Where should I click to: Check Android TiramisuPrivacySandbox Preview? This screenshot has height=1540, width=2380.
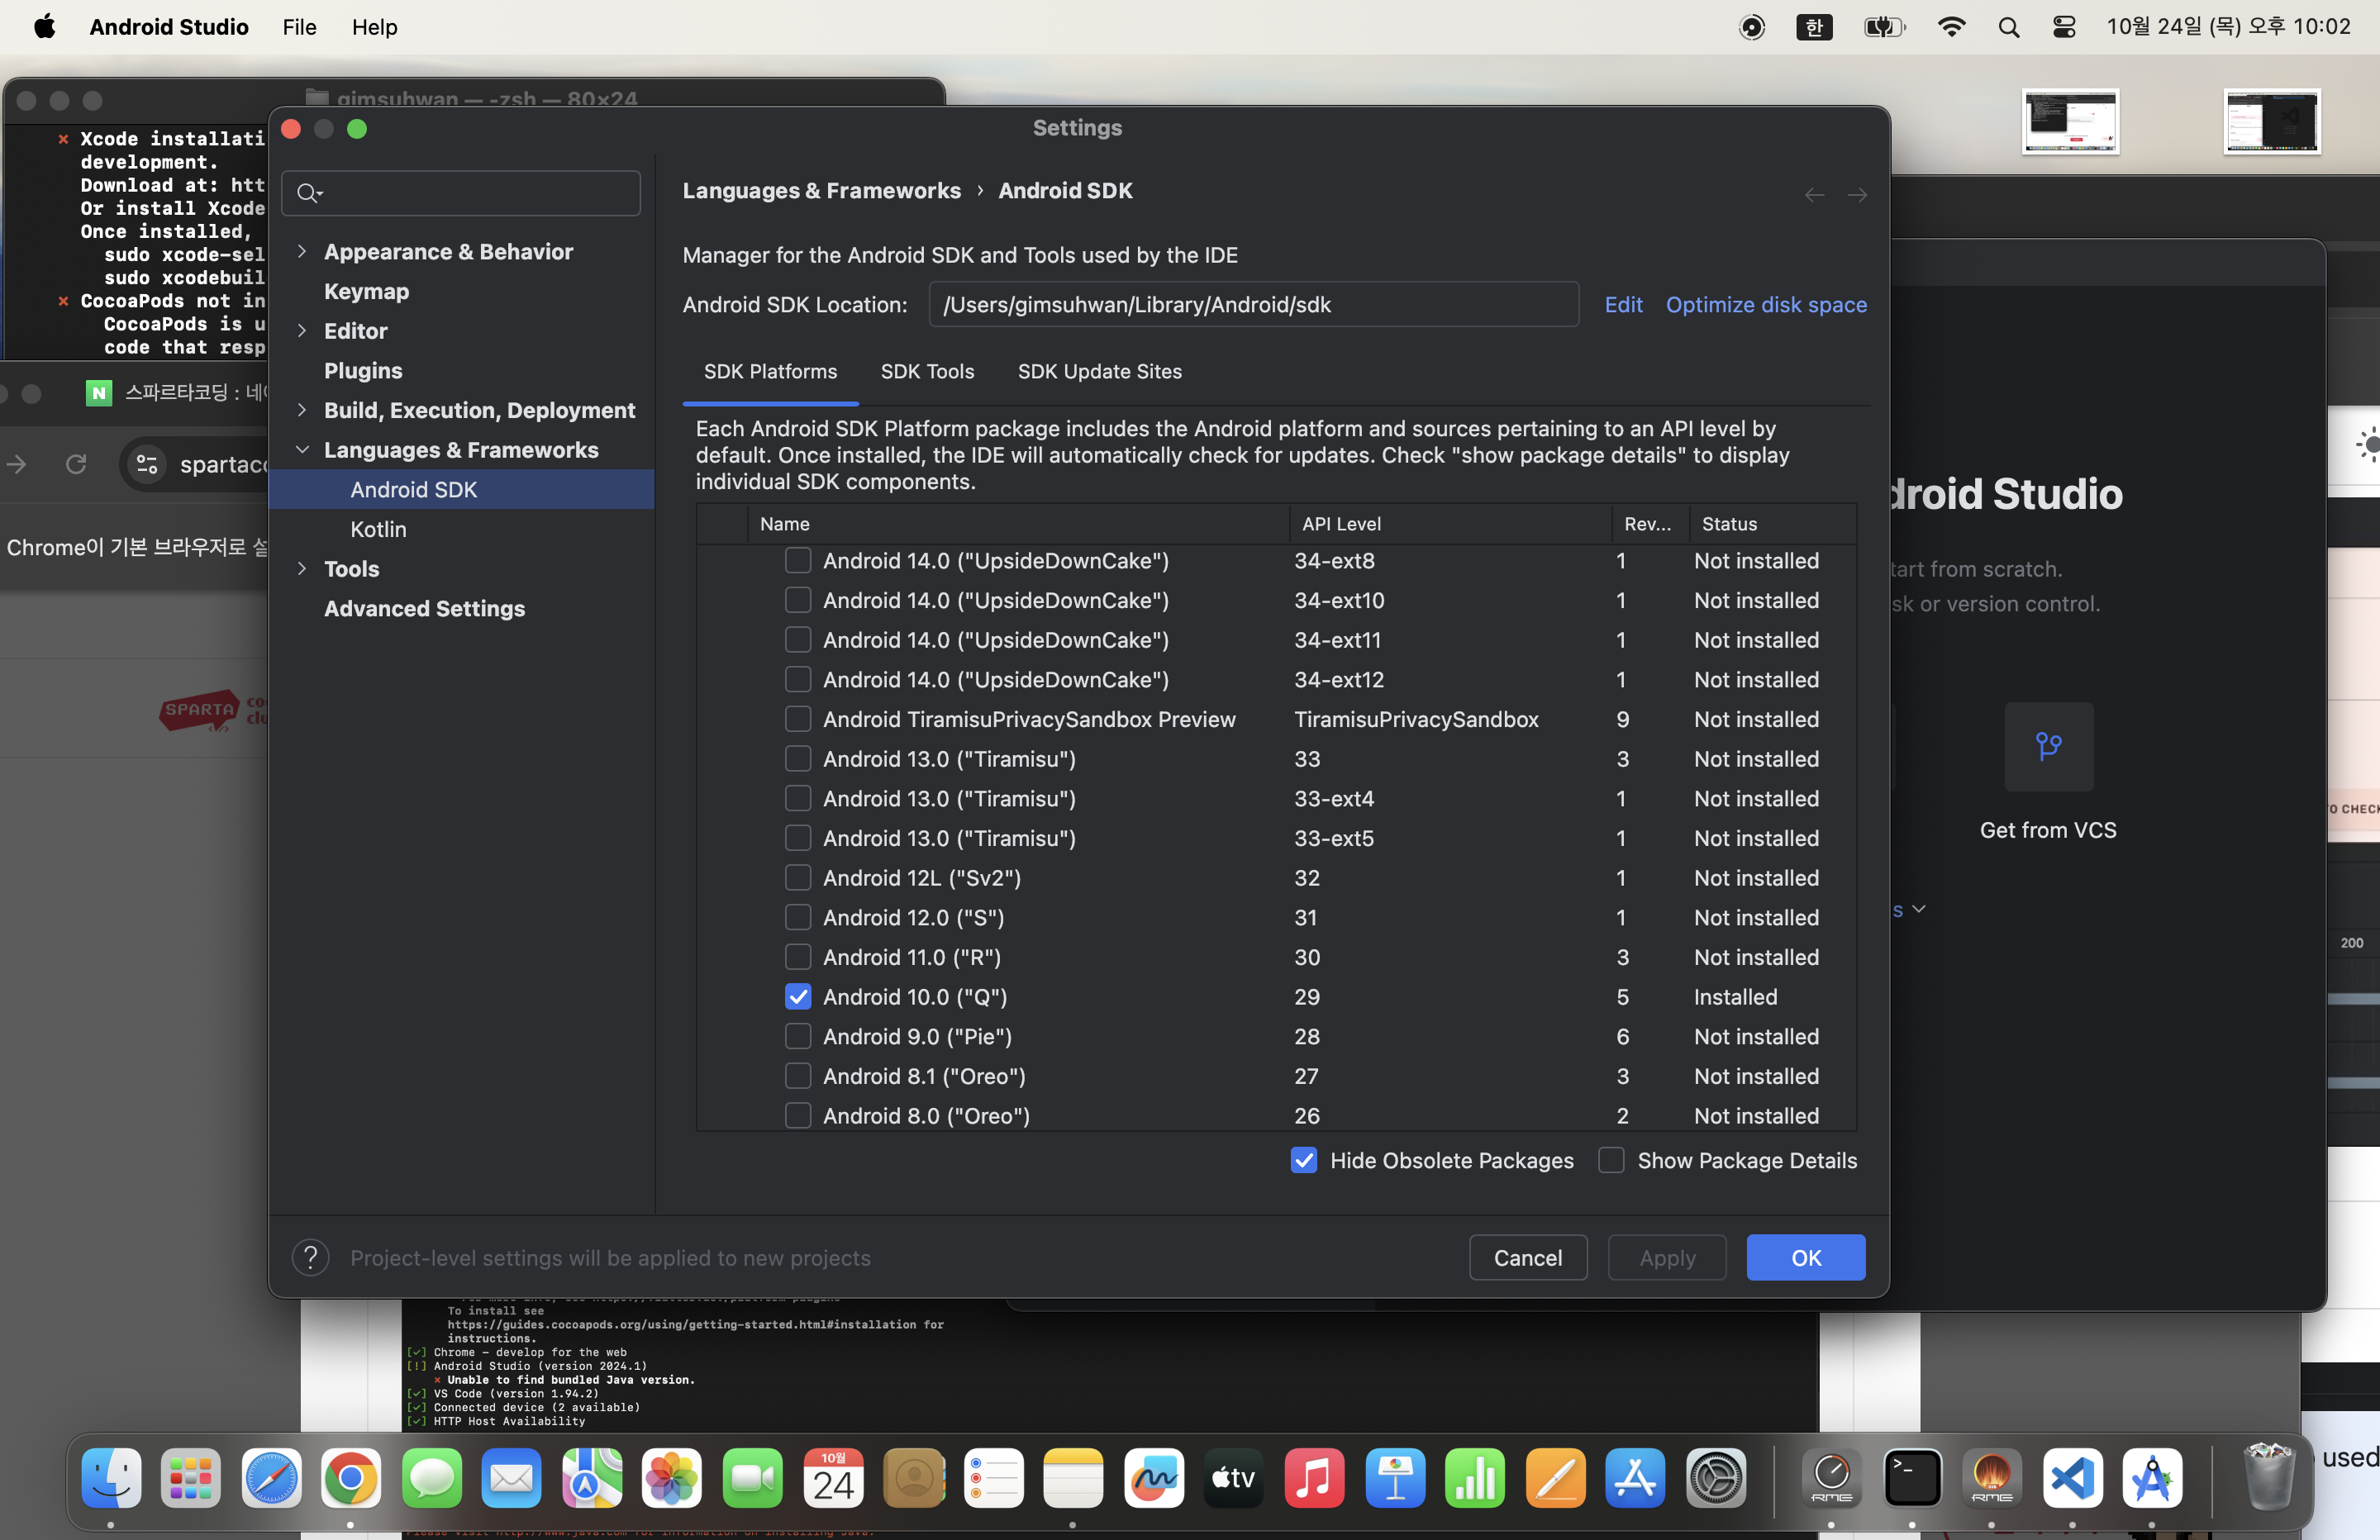(x=798, y=719)
